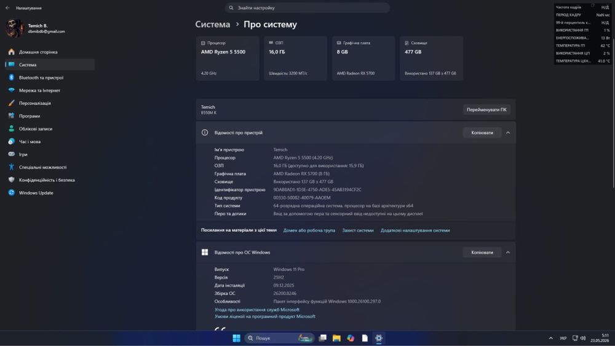Copy device info with the Копіювати button

[482, 133]
